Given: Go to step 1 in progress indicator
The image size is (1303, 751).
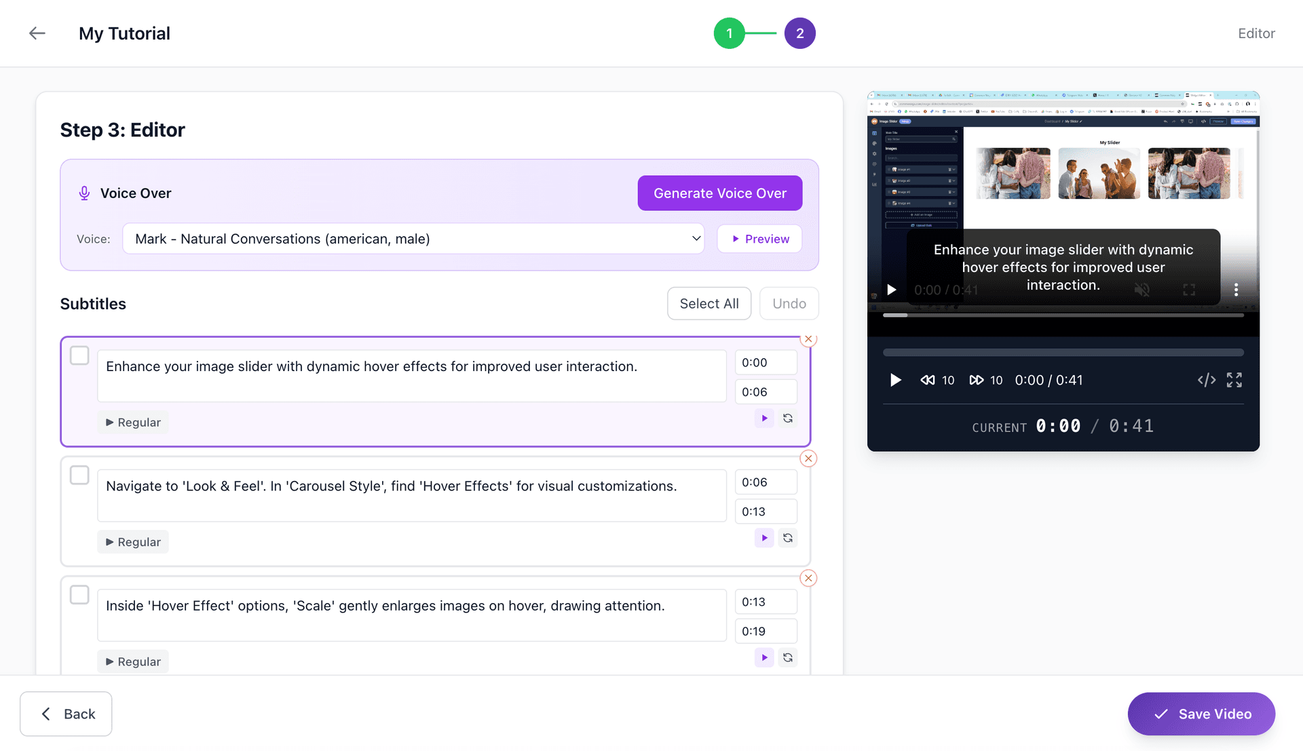Looking at the screenshot, I should [x=730, y=33].
